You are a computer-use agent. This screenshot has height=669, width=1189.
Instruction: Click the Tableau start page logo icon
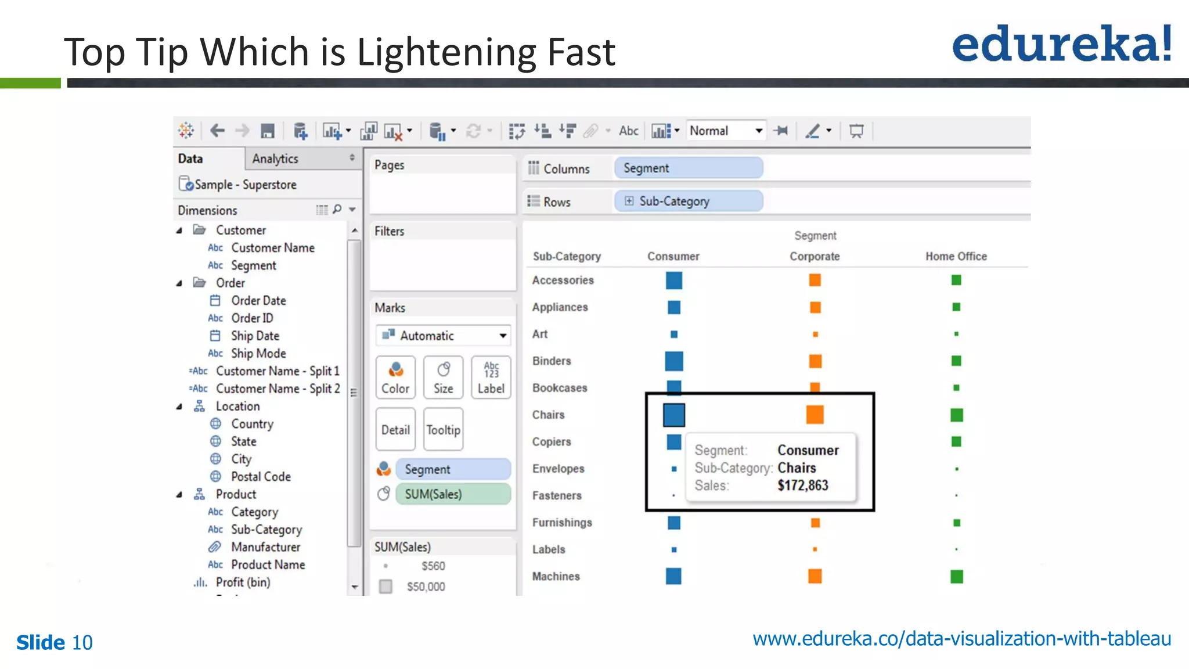click(x=186, y=131)
